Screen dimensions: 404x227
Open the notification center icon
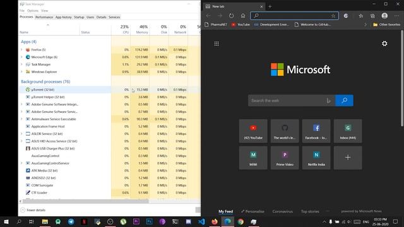coord(396,221)
